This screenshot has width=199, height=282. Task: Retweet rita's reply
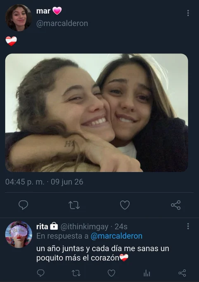pyautogui.click(x=76, y=273)
